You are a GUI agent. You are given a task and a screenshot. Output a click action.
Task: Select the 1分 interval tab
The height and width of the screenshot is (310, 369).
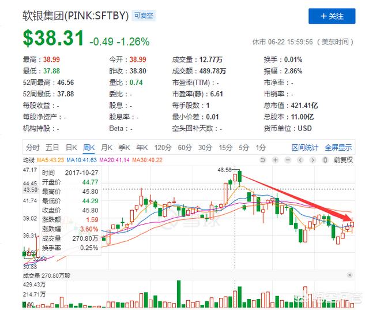(x=261, y=148)
